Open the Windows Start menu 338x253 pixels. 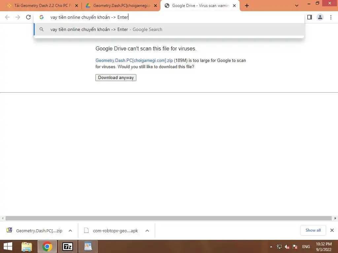(x=8, y=246)
